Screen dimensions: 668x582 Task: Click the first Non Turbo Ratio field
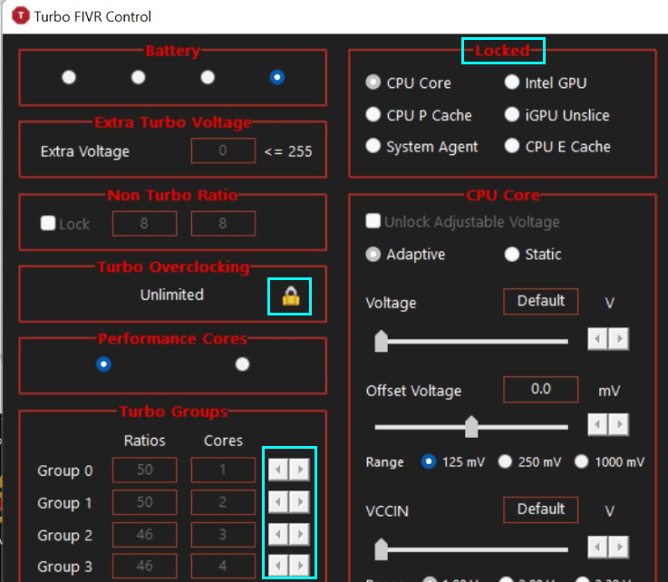(x=144, y=223)
